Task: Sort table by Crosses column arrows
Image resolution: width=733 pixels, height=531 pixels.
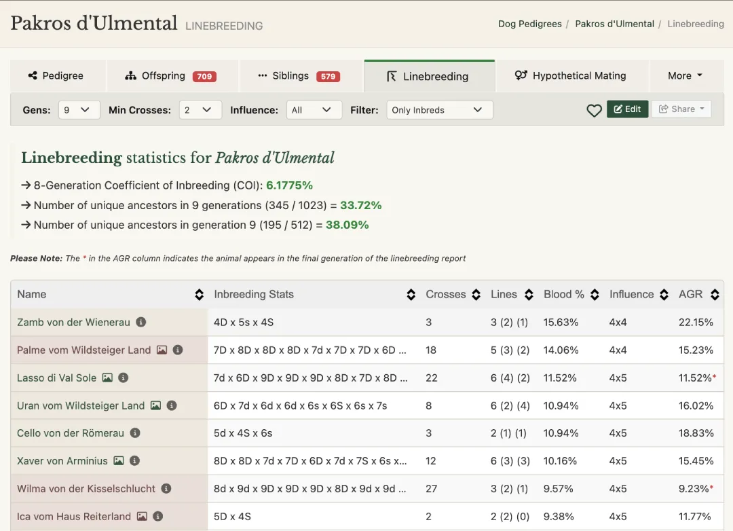Action: [476, 294]
